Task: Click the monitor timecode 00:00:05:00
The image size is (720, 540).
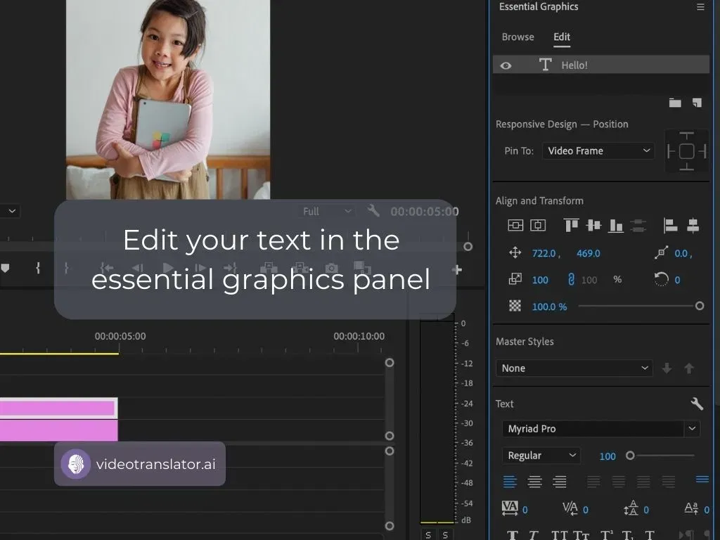Action: [x=424, y=211]
